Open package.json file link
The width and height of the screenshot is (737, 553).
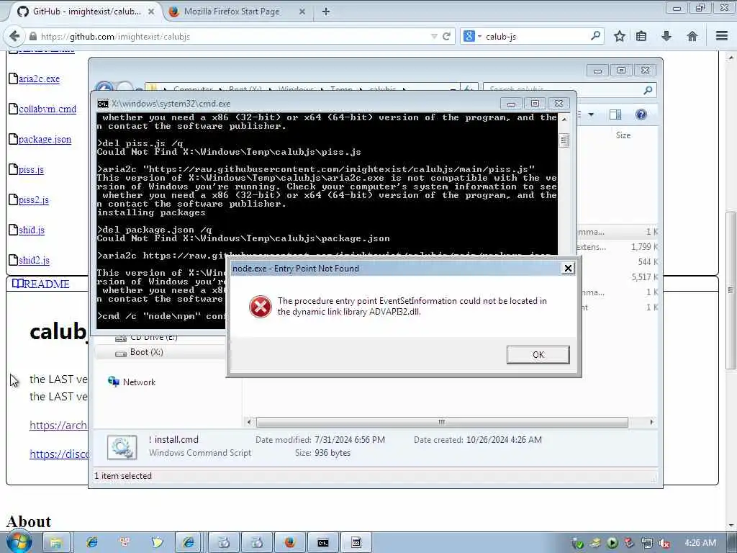(x=45, y=139)
